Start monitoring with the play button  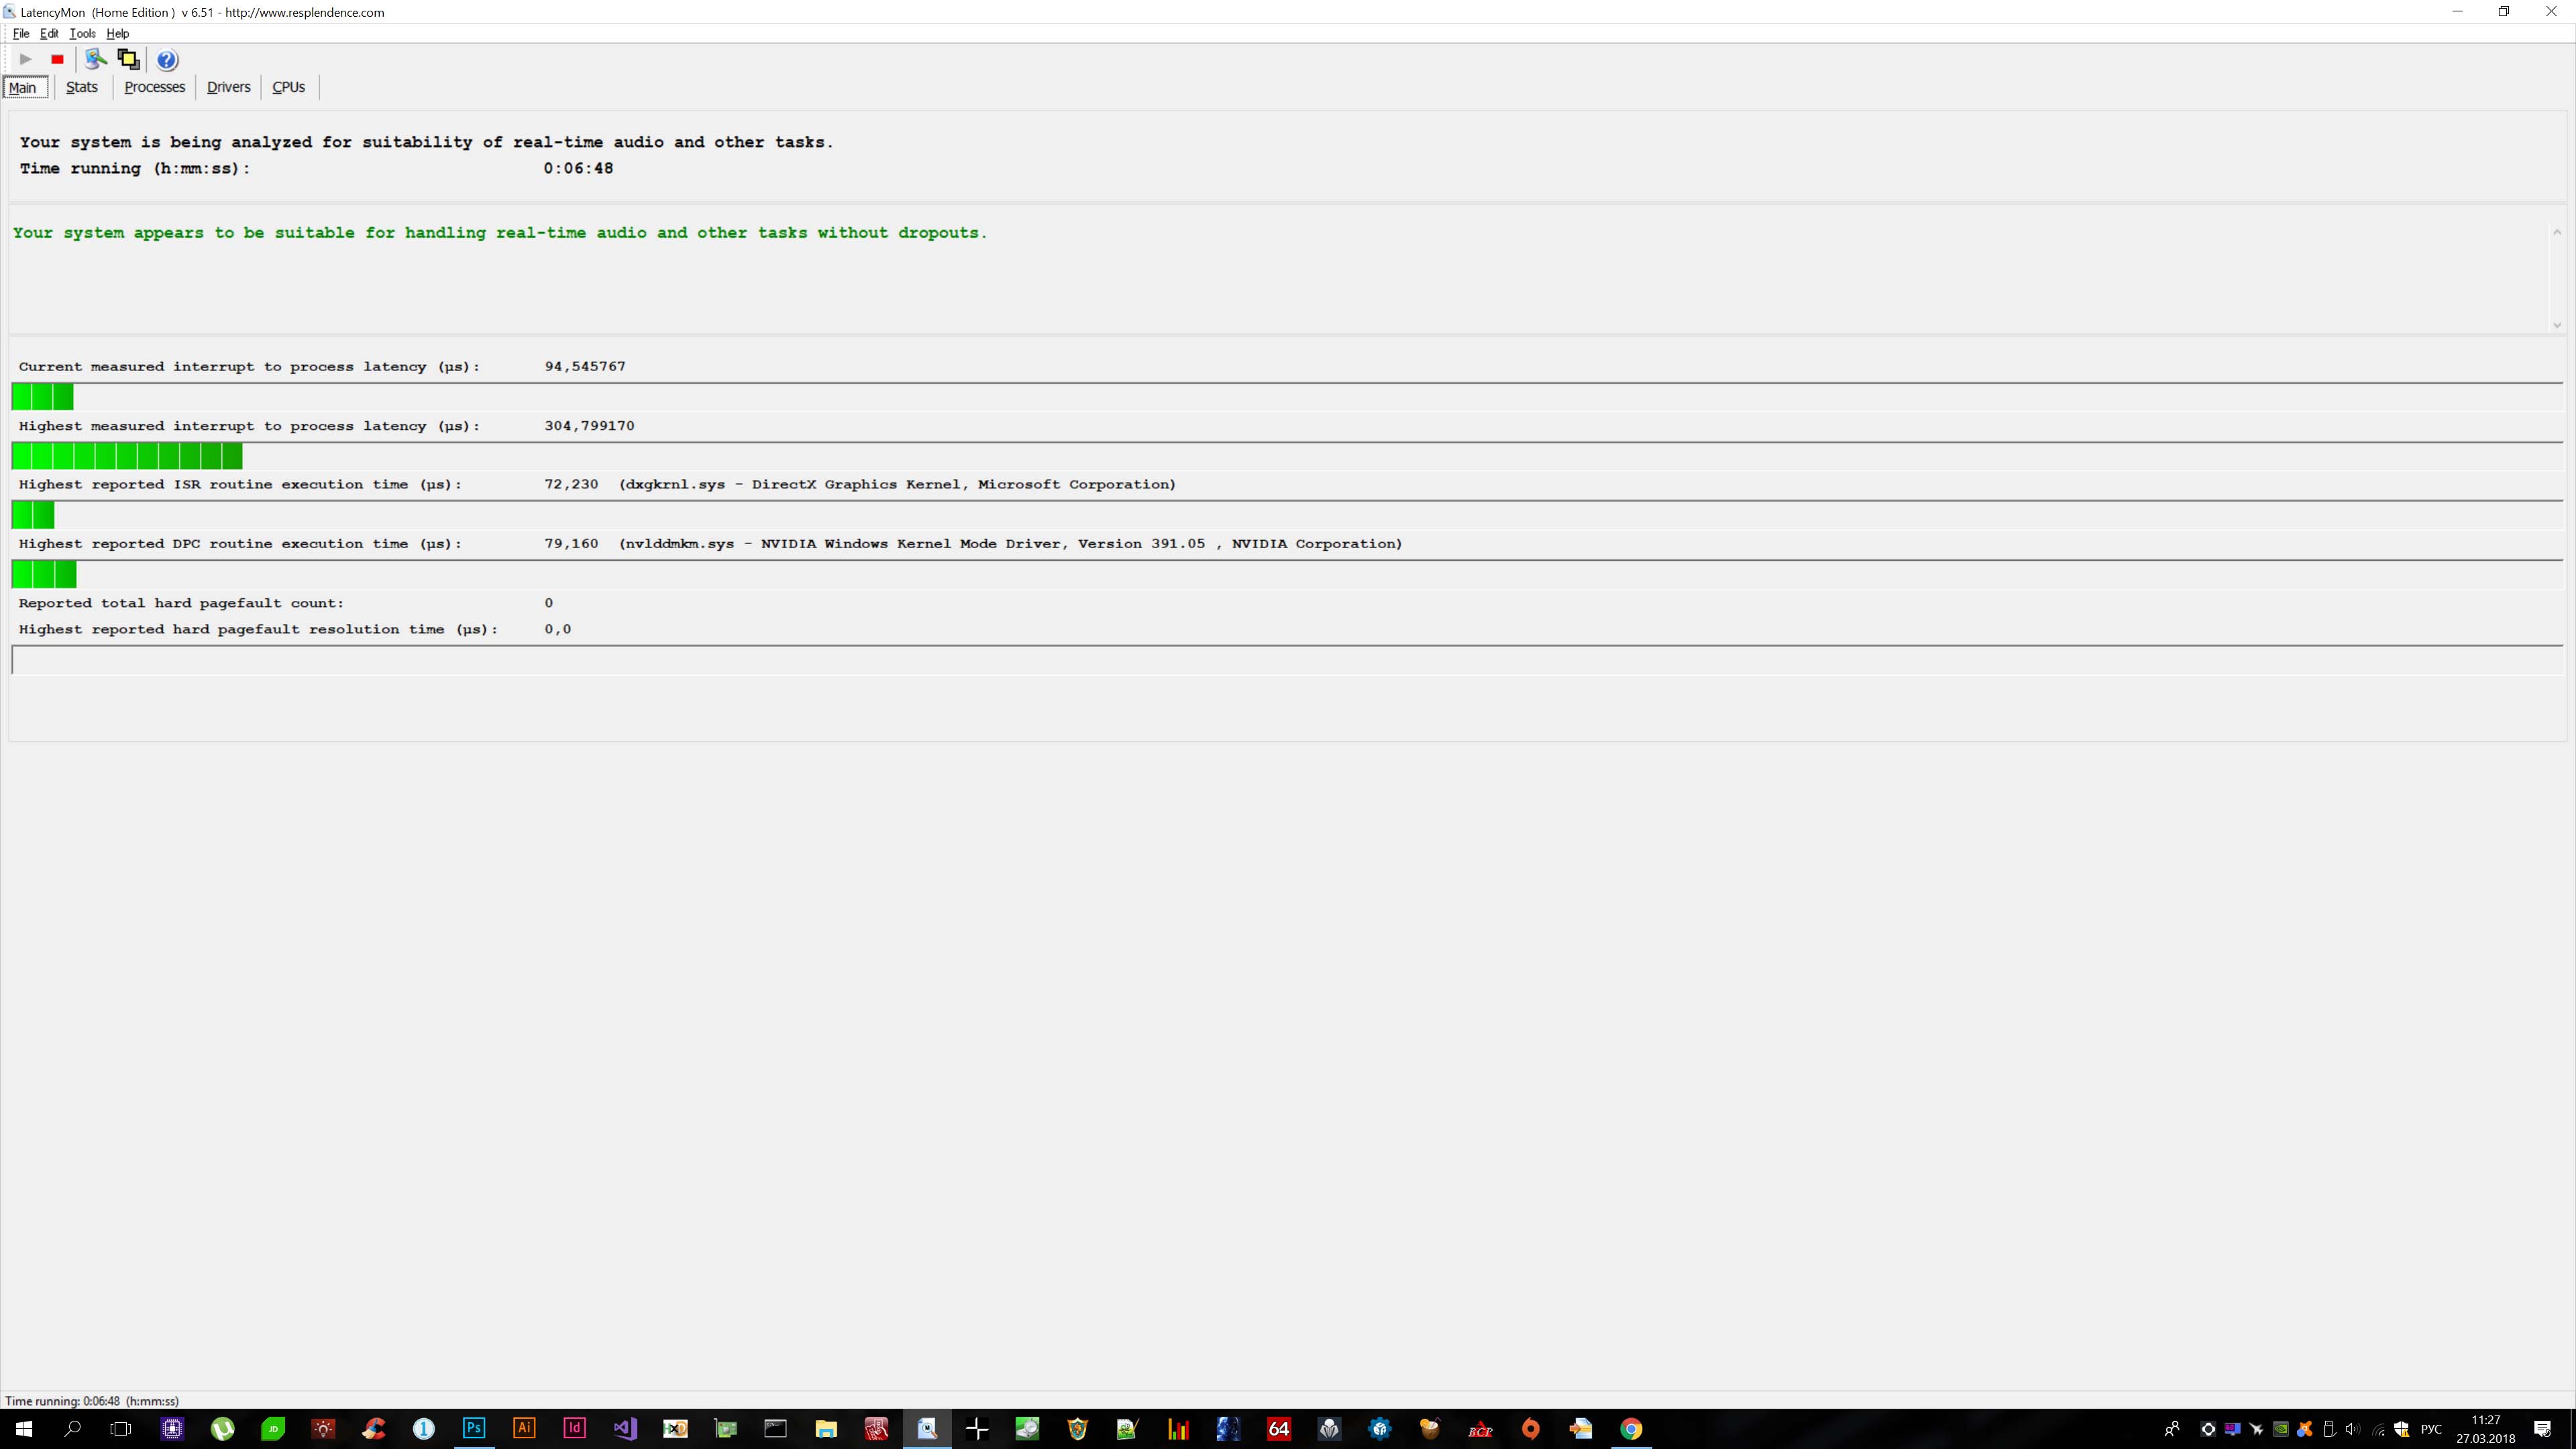(x=26, y=60)
